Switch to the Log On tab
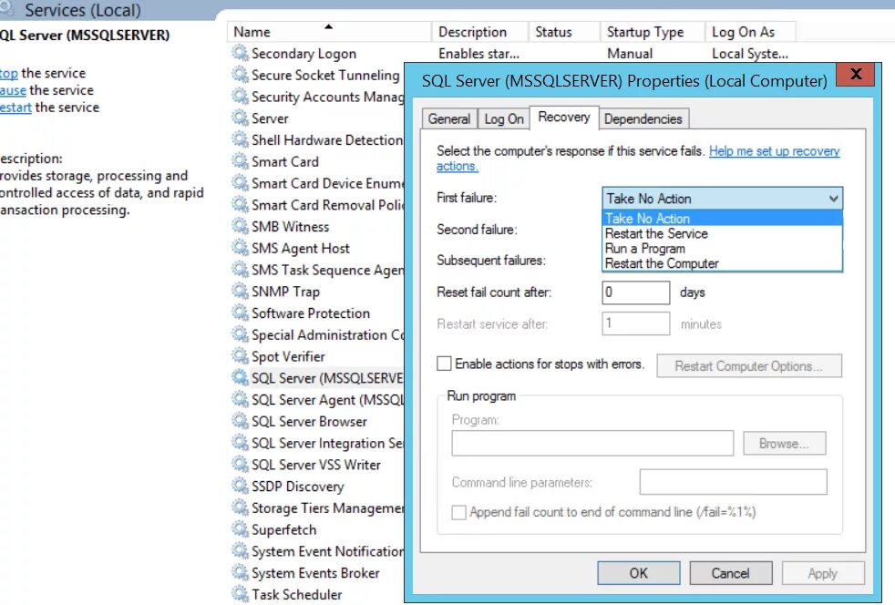 point(504,118)
